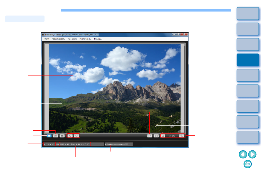Screen dimensions: 261x185
Task: Rotate the image right (clockwise)
Action: click(77, 136)
